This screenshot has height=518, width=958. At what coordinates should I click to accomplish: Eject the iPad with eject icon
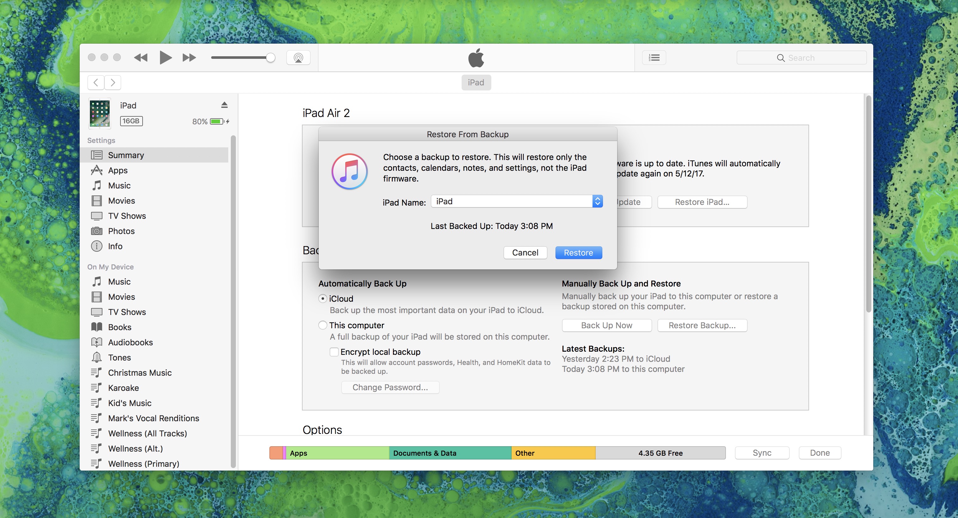click(x=224, y=105)
